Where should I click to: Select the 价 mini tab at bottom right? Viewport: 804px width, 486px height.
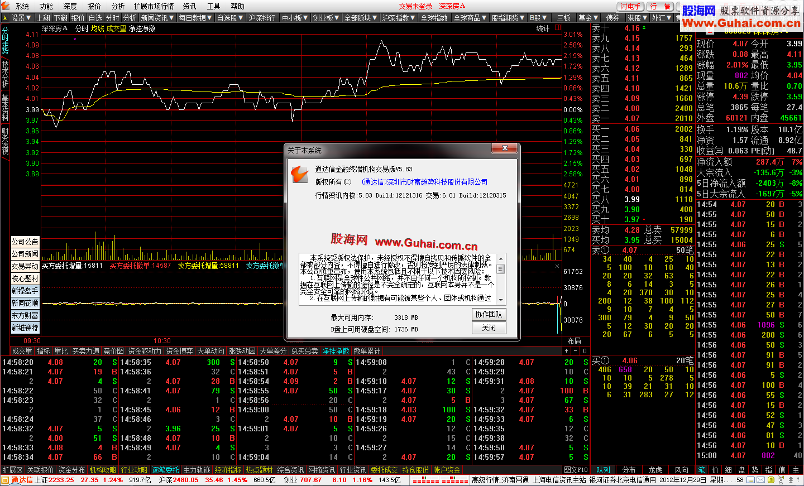pyautogui.click(x=715, y=470)
